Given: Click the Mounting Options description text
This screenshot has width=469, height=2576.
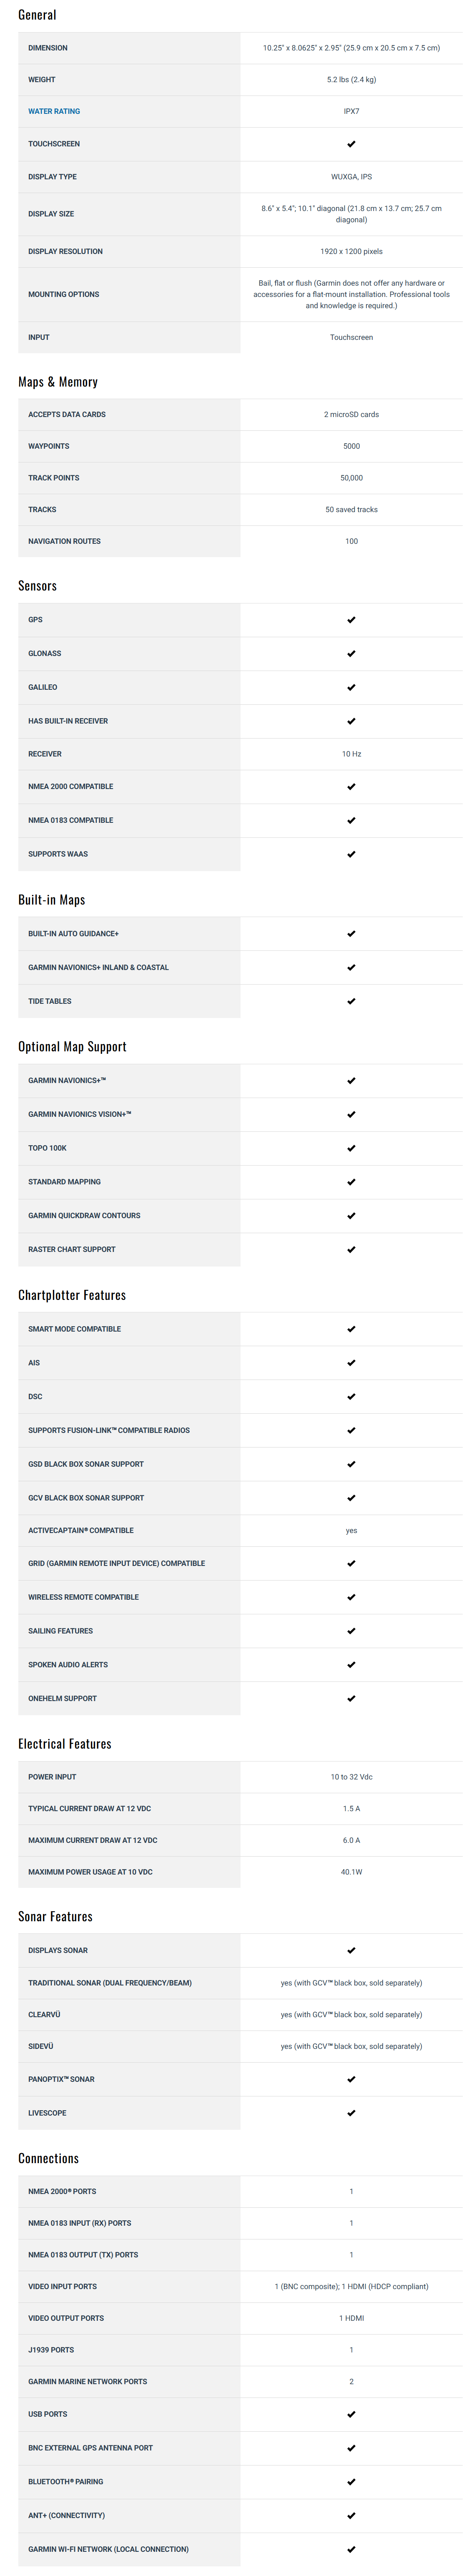Looking at the screenshot, I should (x=351, y=294).
